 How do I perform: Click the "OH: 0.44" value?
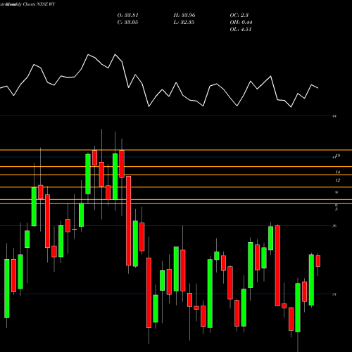click(241, 23)
